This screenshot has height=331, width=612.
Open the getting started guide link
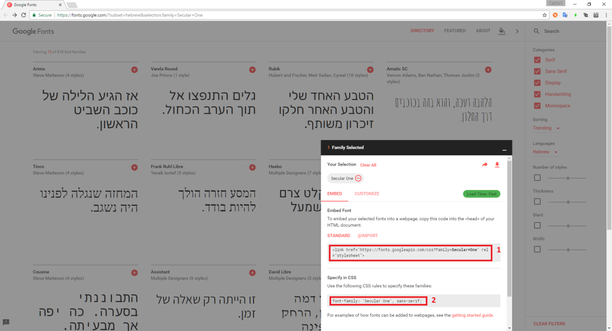click(x=472, y=315)
